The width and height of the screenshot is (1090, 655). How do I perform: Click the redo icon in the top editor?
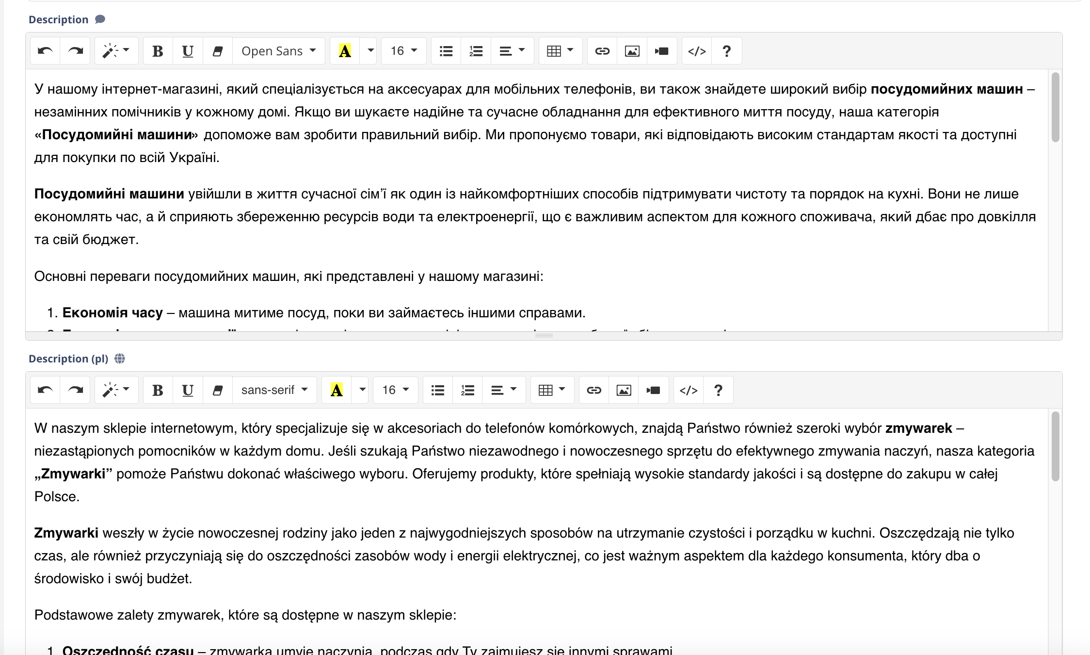click(75, 50)
